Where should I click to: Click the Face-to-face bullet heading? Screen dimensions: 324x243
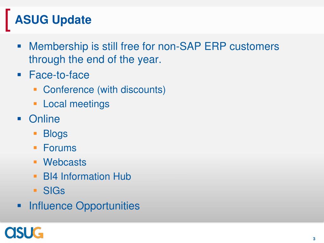[x=59, y=75]
